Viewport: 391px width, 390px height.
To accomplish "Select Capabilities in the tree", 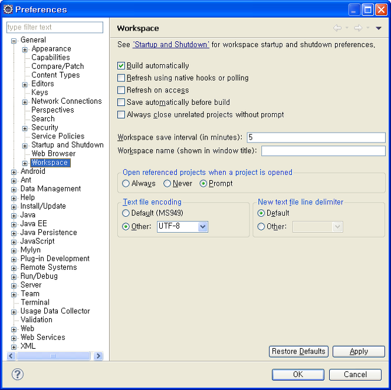I will (51, 58).
